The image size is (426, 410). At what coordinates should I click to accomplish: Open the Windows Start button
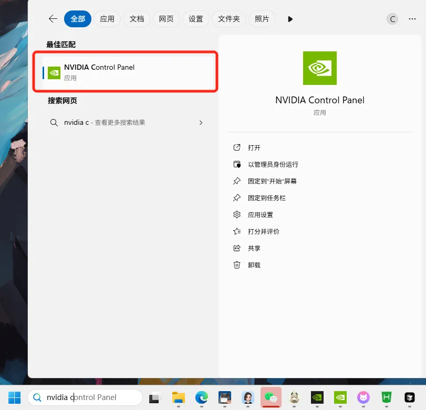pyautogui.click(x=14, y=397)
